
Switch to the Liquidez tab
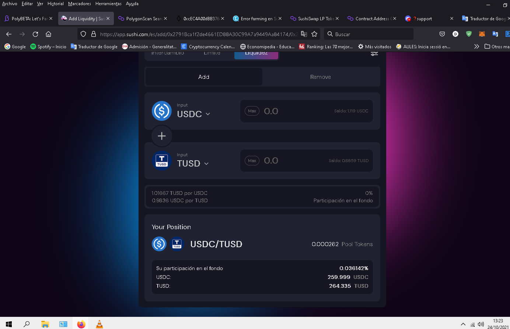click(256, 55)
